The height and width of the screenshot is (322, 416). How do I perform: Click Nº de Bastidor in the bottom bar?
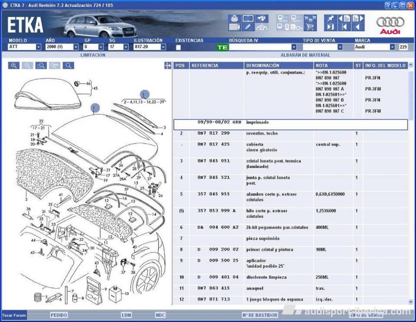click(260, 315)
